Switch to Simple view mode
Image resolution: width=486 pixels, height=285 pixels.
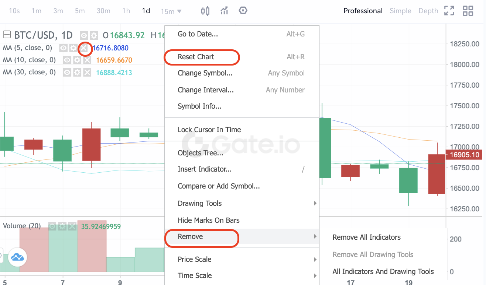coord(400,11)
